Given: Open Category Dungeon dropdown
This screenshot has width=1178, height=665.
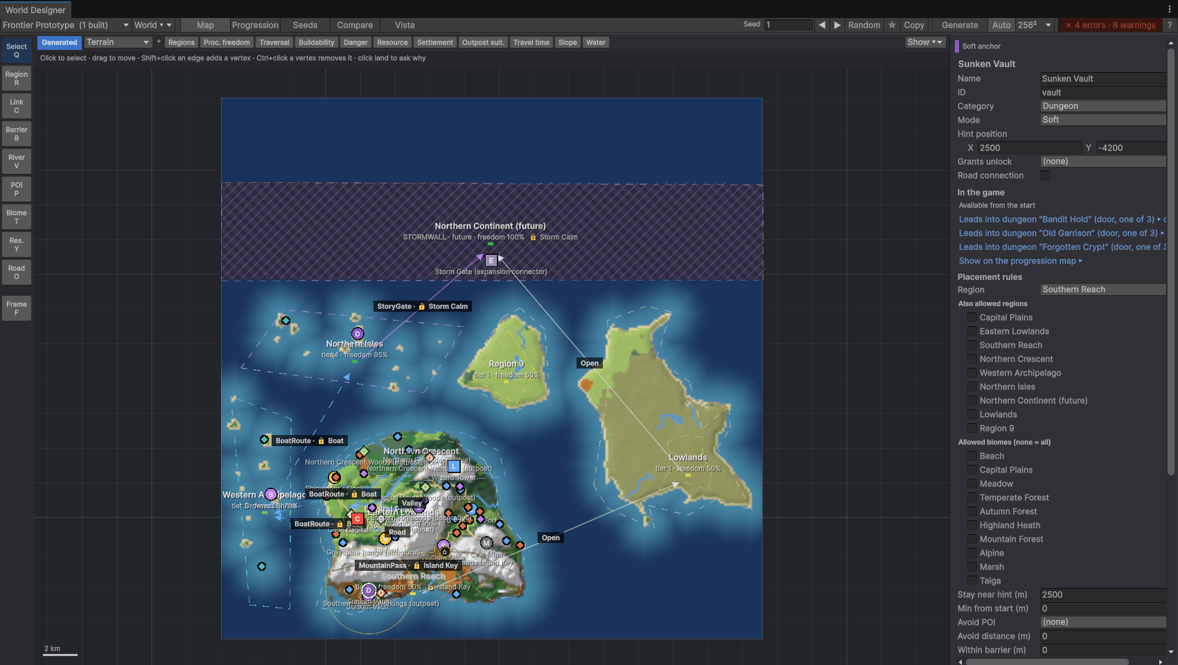Looking at the screenshot, I should (1103, 106).
